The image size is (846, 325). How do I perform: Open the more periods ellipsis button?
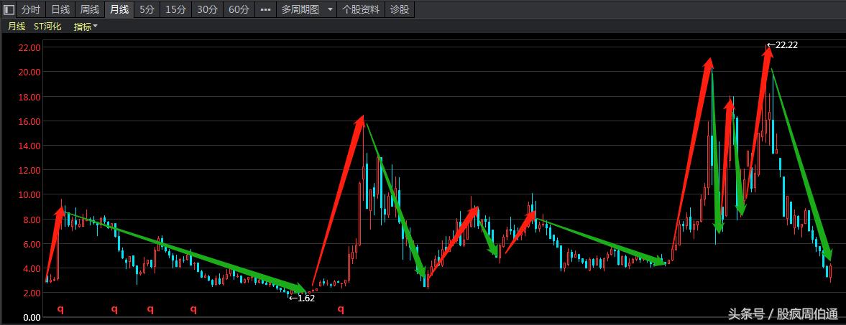tap(265, 9)
